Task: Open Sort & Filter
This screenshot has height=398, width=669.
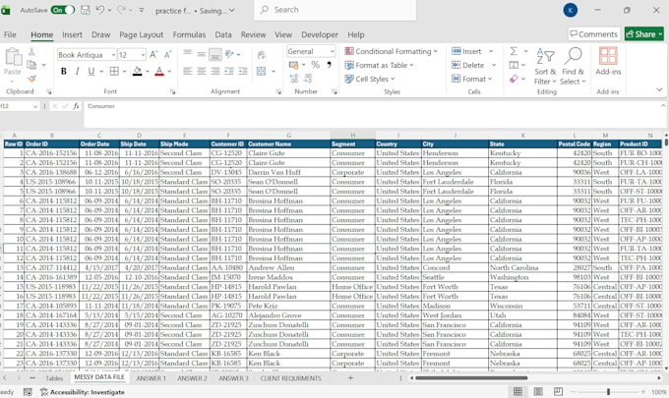Action: (x=545, y=67)
